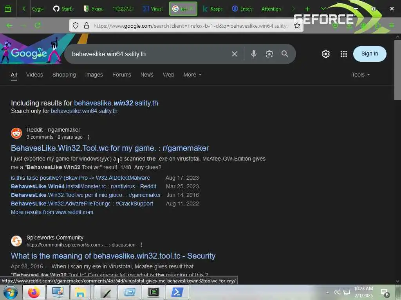Switch to the Enterp tab
This screenshot has width=401, height=300.
242,9
